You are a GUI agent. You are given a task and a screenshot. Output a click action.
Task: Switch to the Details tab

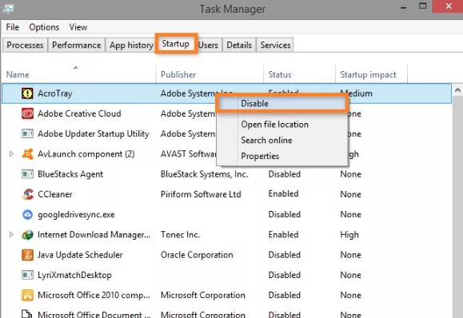[x=239, y=45]
